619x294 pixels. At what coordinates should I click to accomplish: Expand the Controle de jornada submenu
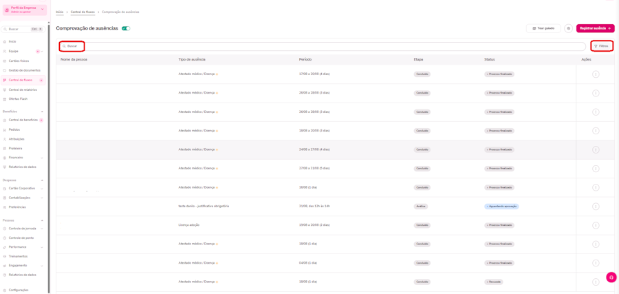coord(42,229)
